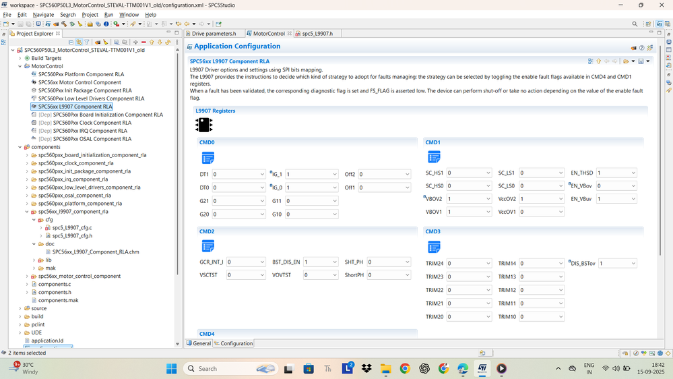Click the search magnifier icon in top toolbar
The height and width of the screenshot is (379, 673).
point(635,24)
